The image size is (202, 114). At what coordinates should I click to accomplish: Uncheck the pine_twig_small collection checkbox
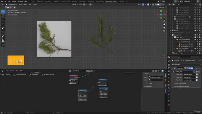tap(195, 48)
